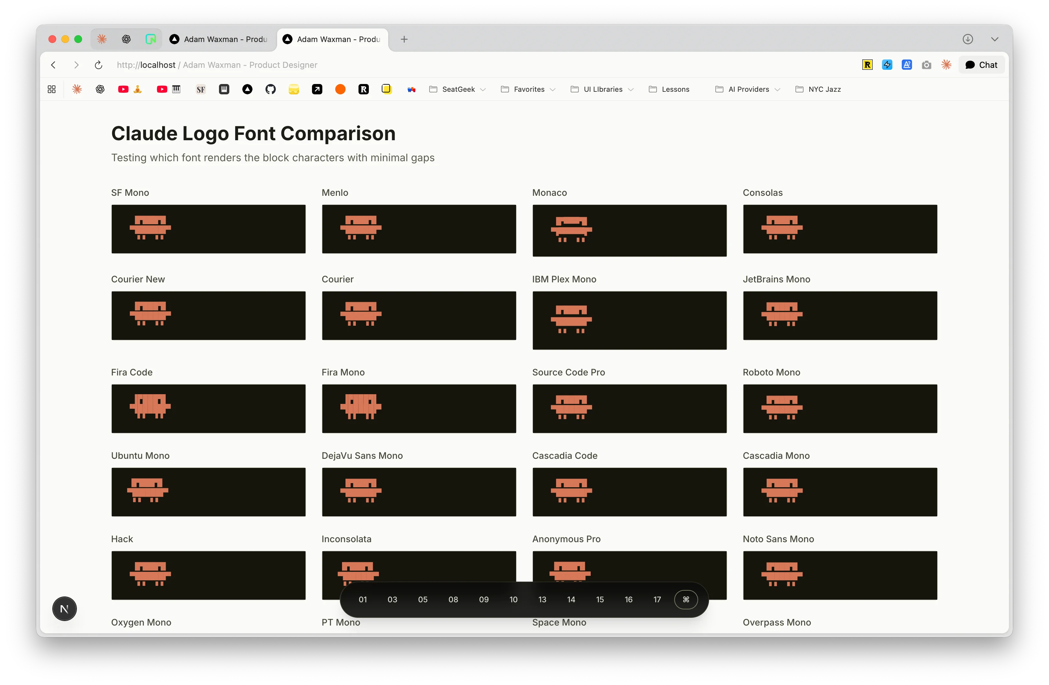Open a new tab with plus button

(x=404, y=39)
